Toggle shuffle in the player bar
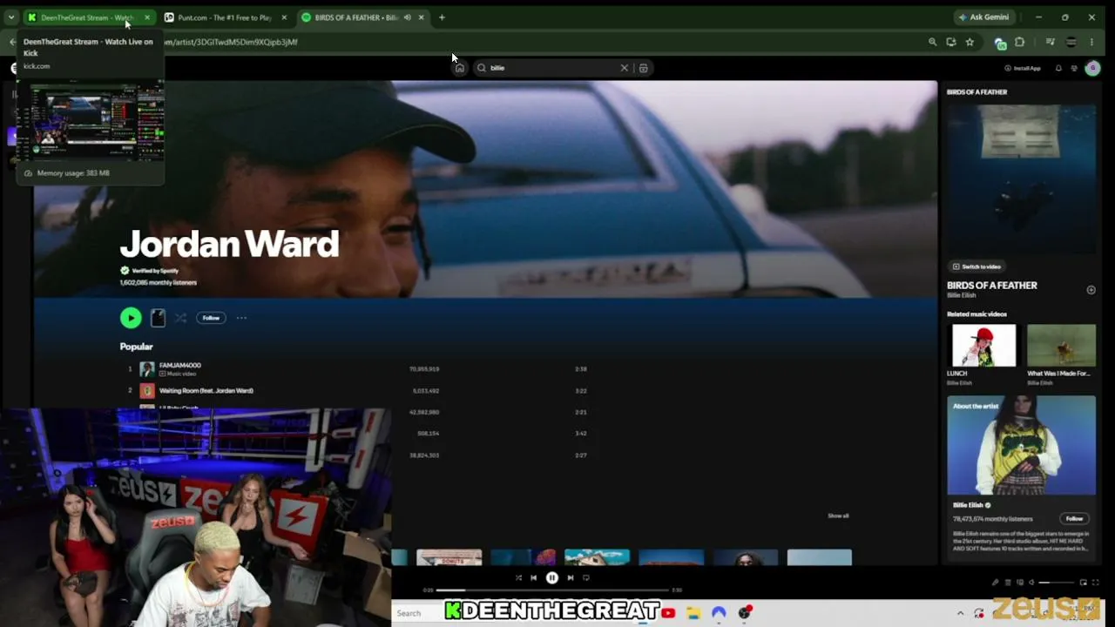Image resolution: width=1115 pixels, height=627 pixels. (518, 577)
